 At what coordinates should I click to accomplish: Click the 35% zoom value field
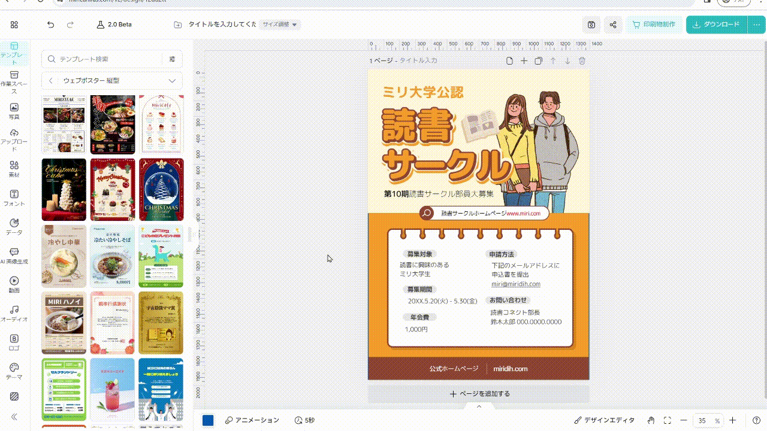pyautogui.click(x=708, y=421)
